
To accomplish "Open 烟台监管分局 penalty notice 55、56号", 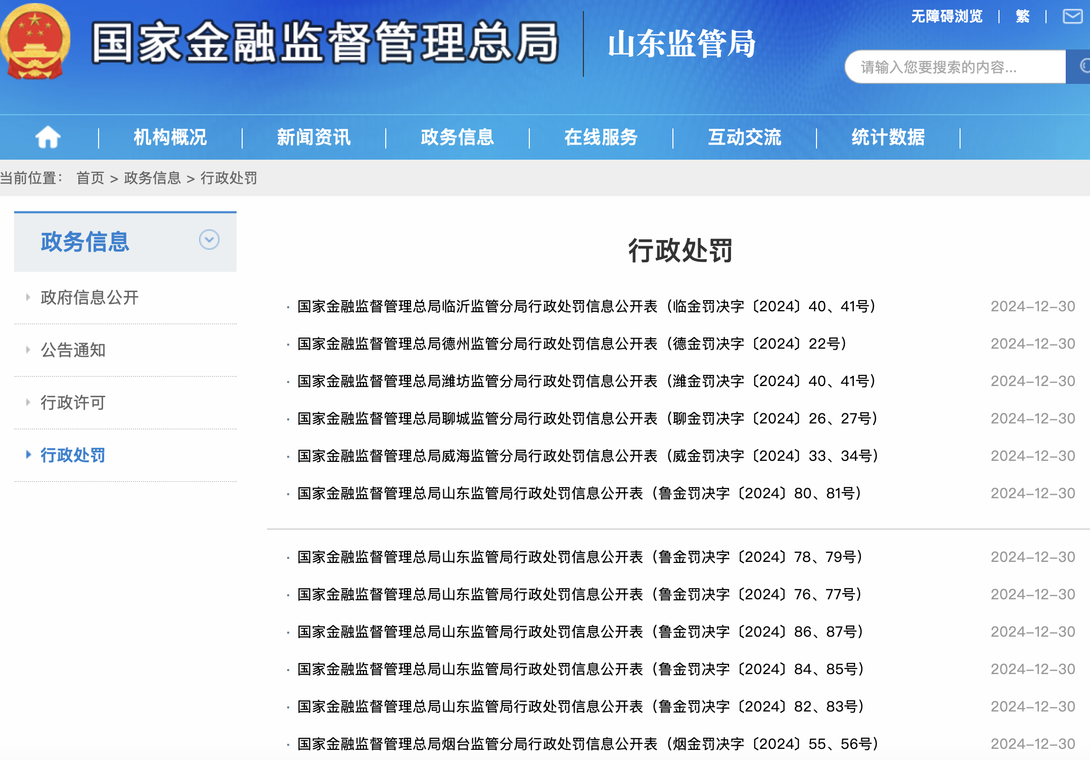I will [x=586, y=744].
